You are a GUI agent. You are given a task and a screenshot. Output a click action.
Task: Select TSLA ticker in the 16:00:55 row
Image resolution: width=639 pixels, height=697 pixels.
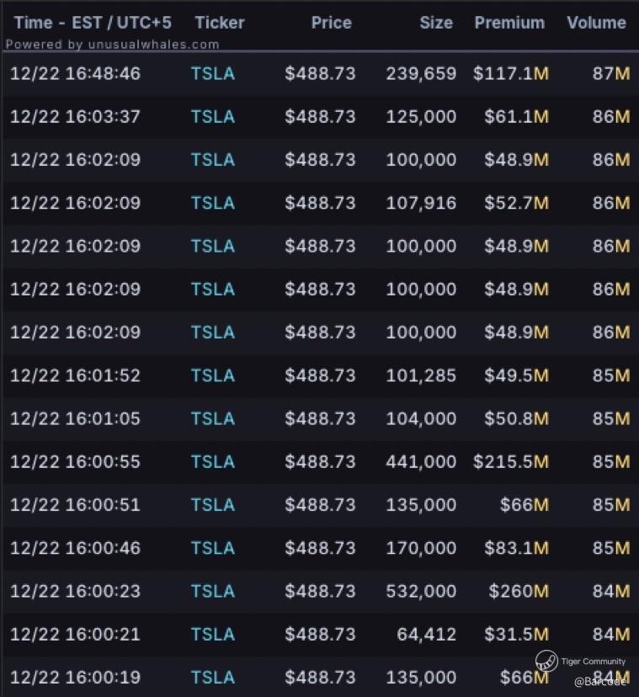click(213, 462)
